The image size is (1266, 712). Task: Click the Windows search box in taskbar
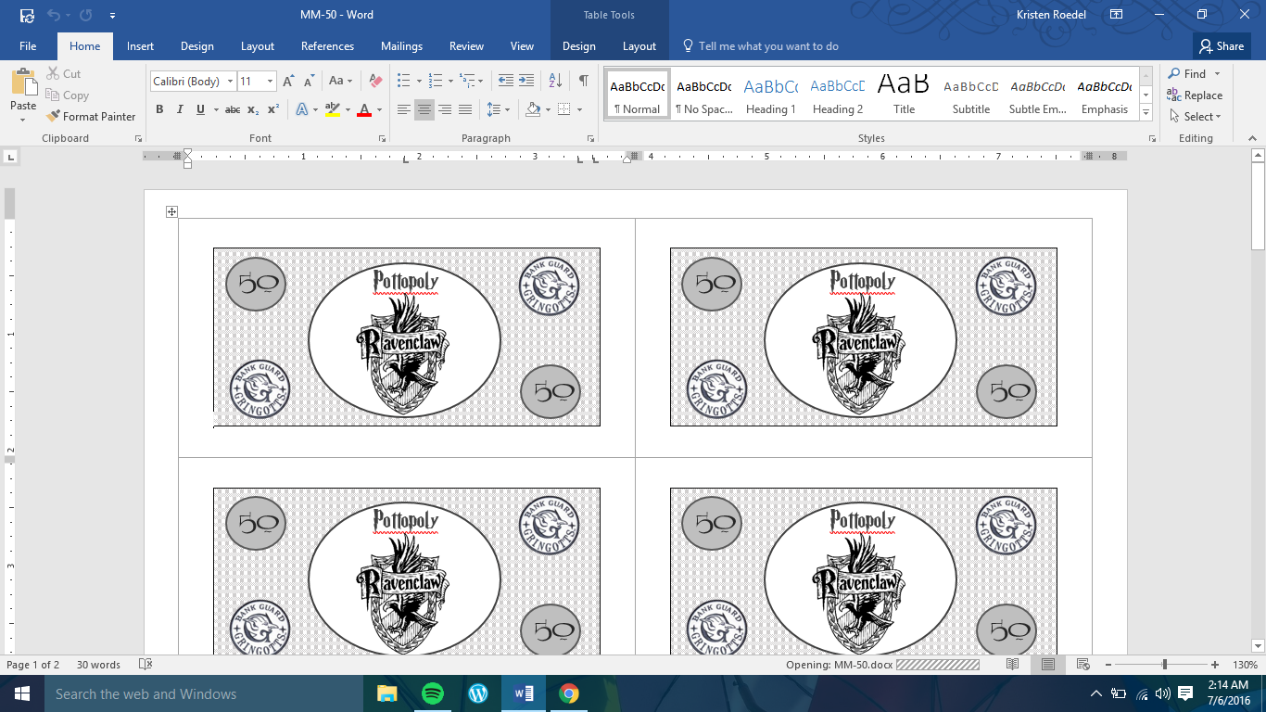click(x=204, y=693)
